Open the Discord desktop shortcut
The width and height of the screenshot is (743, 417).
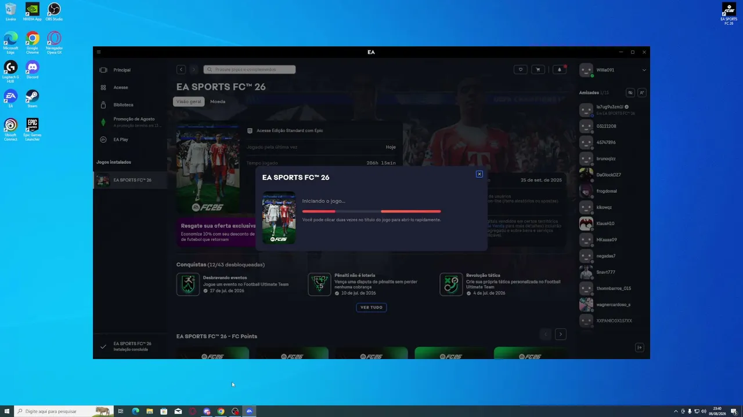click(x=33, y=70)
